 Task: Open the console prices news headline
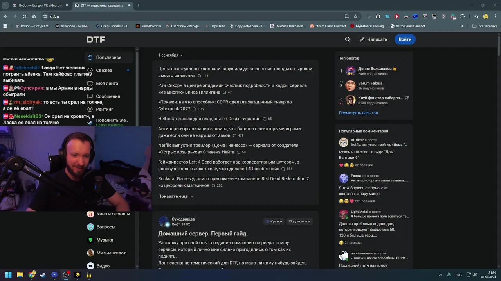point(235,72)
